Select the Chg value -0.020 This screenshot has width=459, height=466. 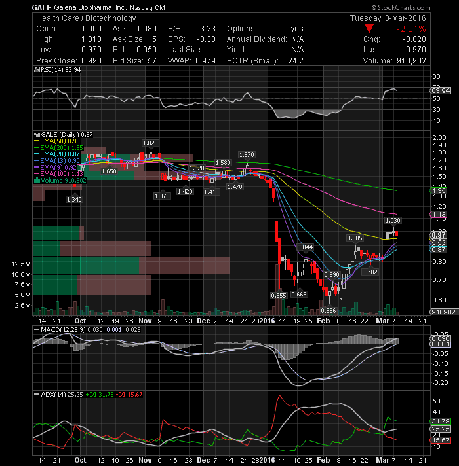point(414,39)
